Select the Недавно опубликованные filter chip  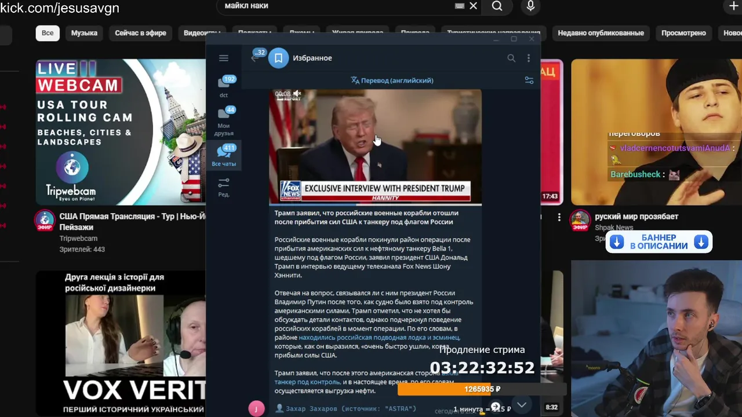(x=601, y=33)
